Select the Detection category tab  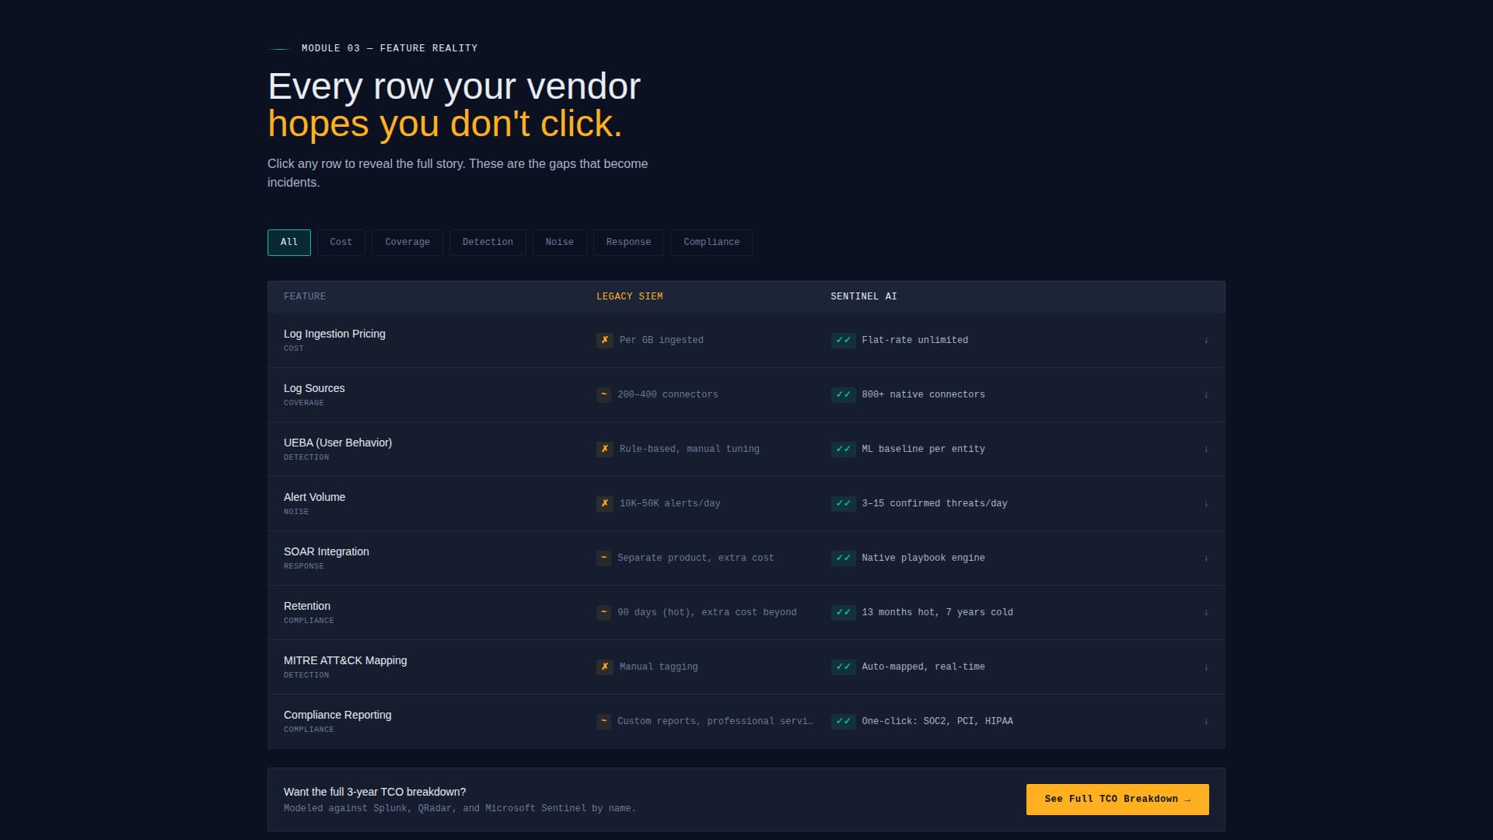488,242
